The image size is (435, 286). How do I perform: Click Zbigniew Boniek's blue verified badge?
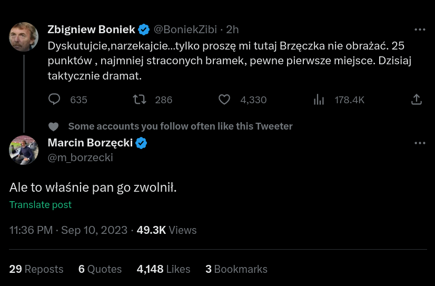(x=144, y=29)
